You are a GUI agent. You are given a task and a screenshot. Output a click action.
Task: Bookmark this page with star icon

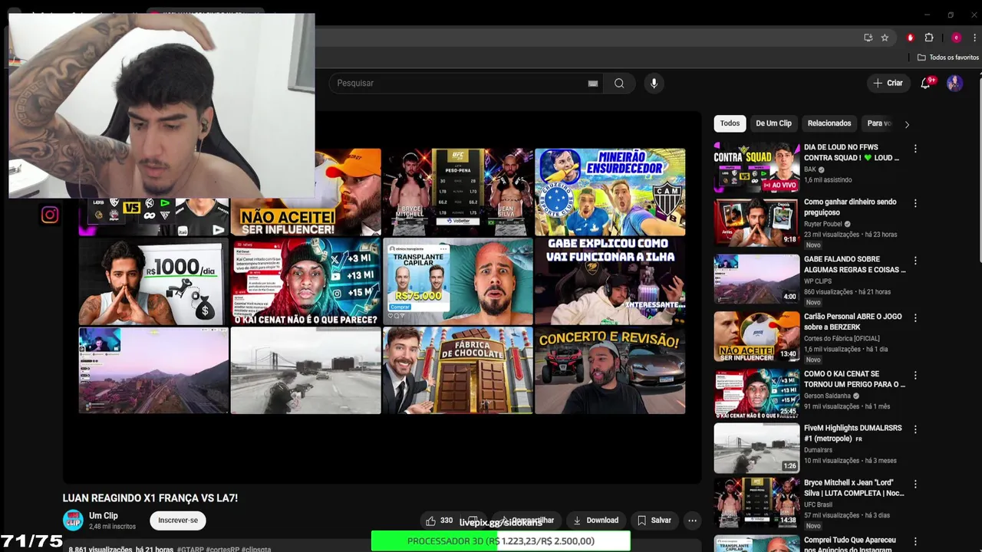point(885,38)
